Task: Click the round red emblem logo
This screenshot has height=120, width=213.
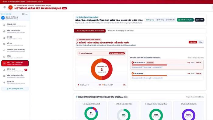Action: [10, 7]
